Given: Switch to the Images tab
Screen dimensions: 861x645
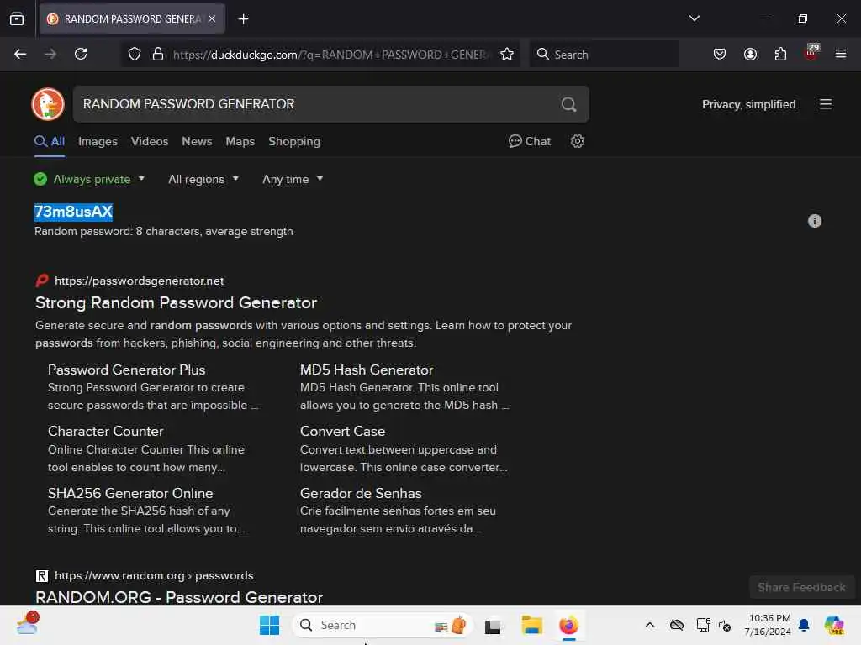Looking at the screenshot, I should pos(98,141).
